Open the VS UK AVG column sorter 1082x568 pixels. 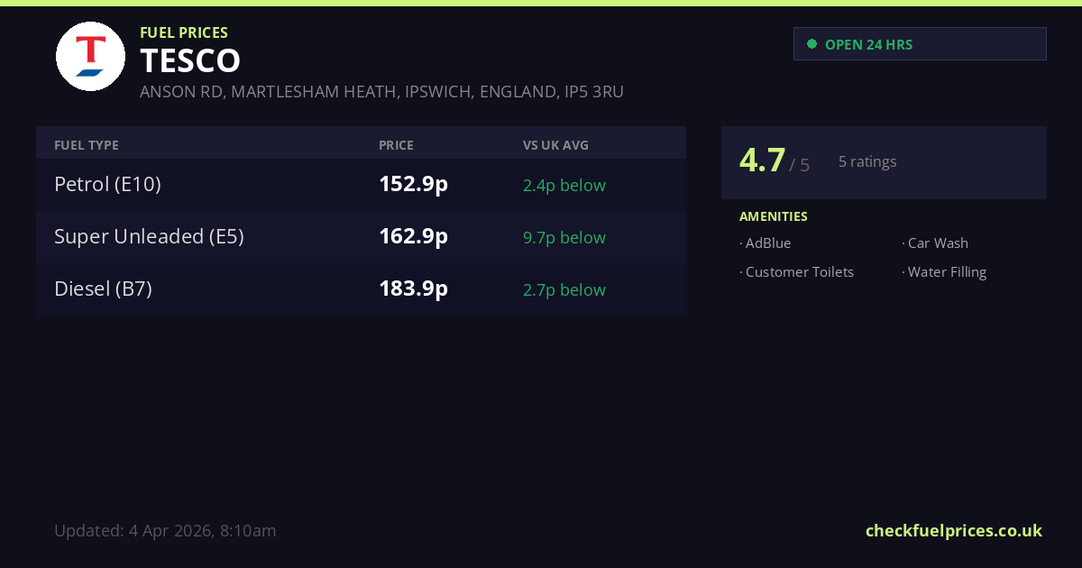(x=554, y=145)
